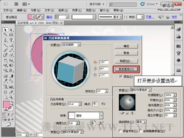
Task: Open the shading color (底纹颜色) dropdown
Action: tap(145, 122)
